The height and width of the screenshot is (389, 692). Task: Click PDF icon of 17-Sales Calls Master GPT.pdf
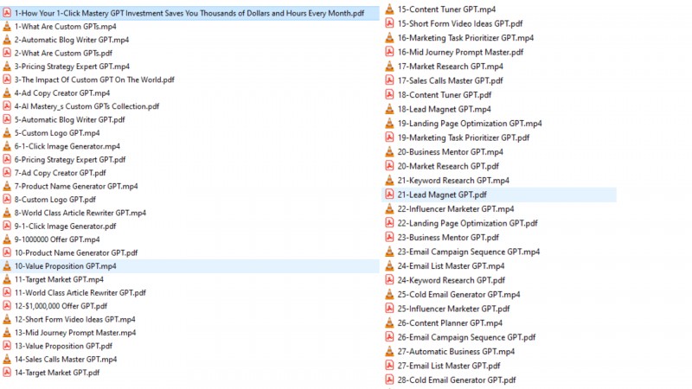tap(389, 80)
